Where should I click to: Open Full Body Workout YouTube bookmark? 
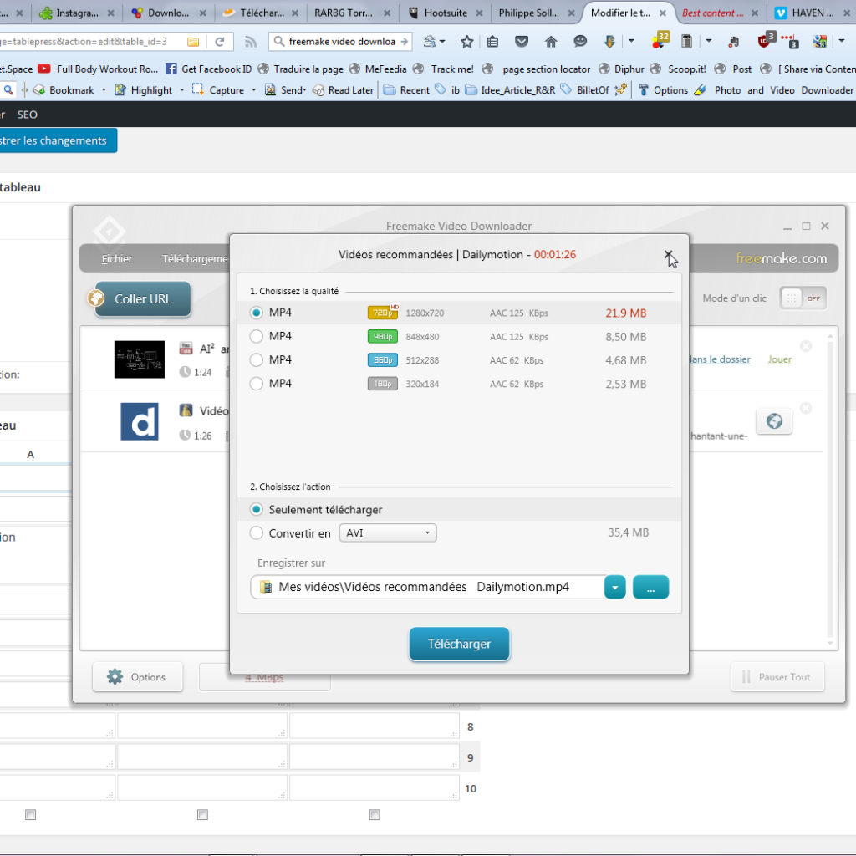click(99, 69)
